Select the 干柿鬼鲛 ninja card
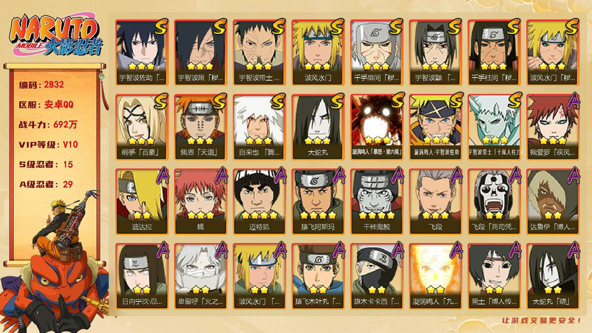The height and width of the screenshot is (333, 592). [x=377, y=201]
